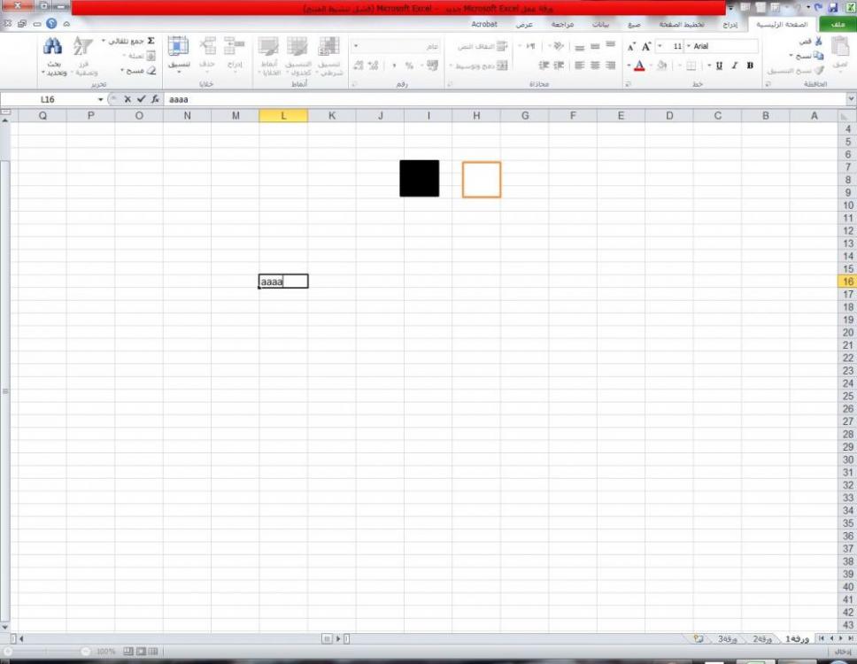Image resolution: width=857 pixels, height=664 pixels.
Task: Expand the formula bar
Action: [x=851, y=99]
